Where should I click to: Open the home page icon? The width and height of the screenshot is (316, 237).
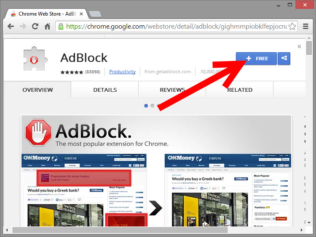pos(47,27)
